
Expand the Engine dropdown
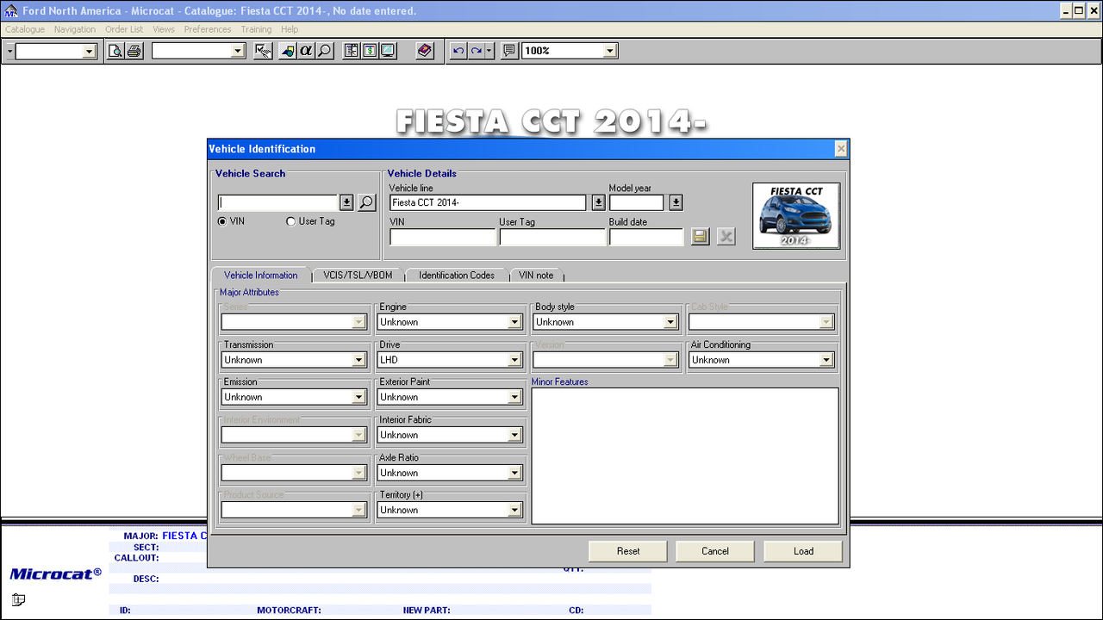[514, 322]
